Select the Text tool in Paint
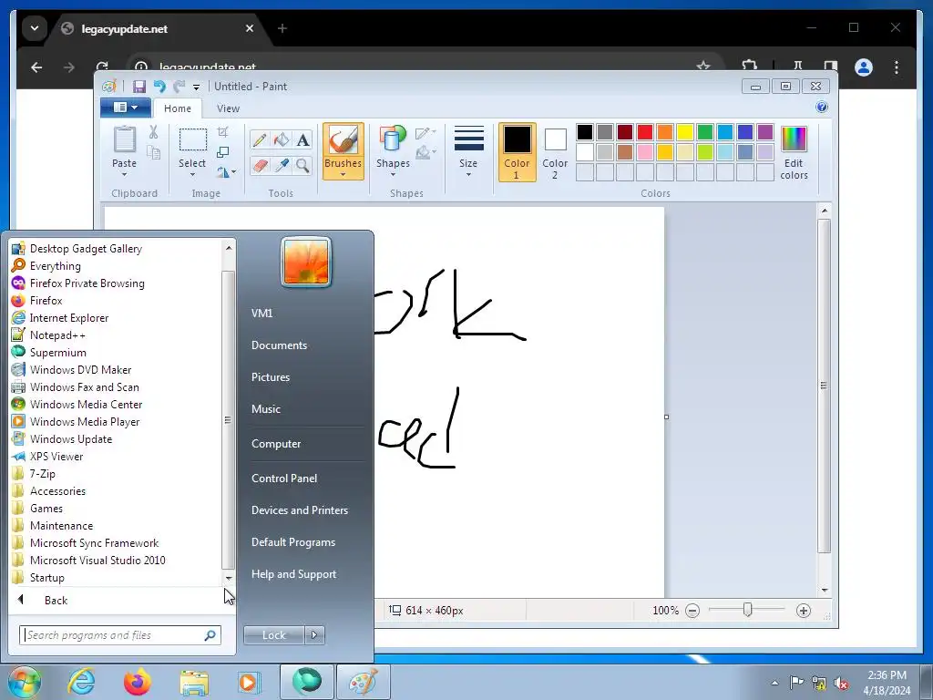The image size is (933, 700). [x=302, y=139]
